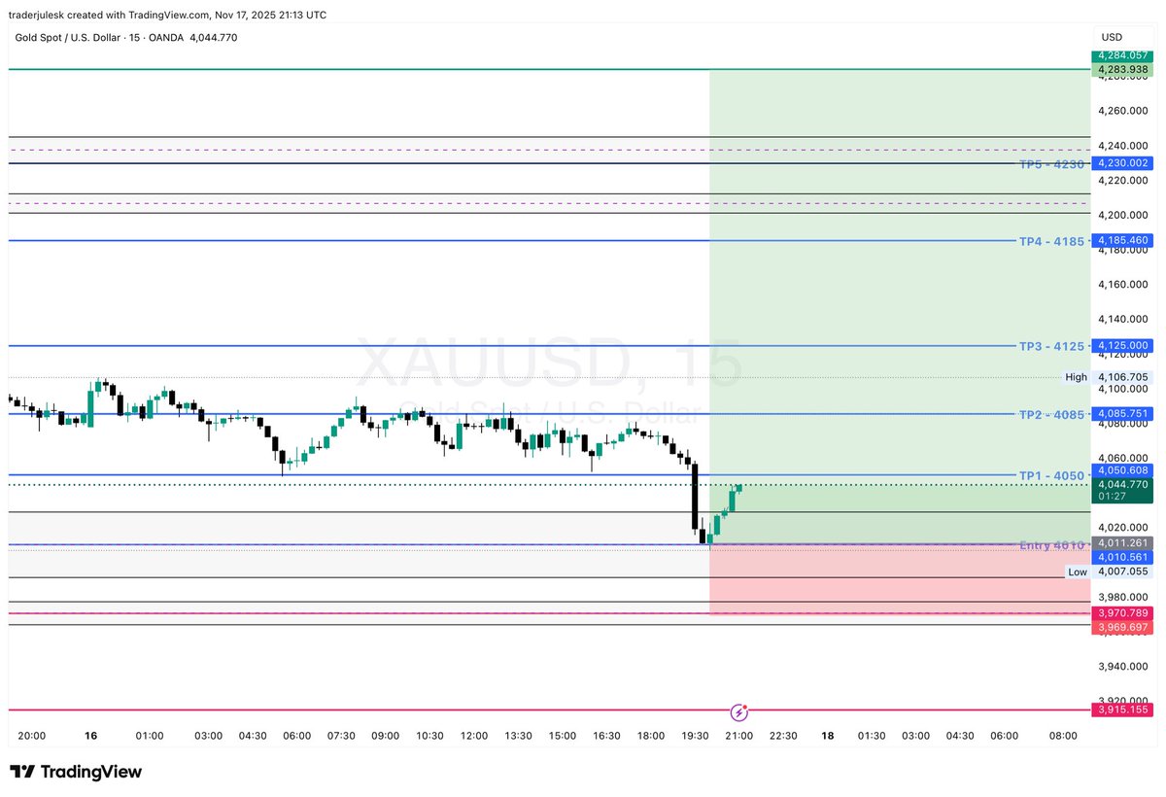Click the 10:30 time axis label

[429, 736]
